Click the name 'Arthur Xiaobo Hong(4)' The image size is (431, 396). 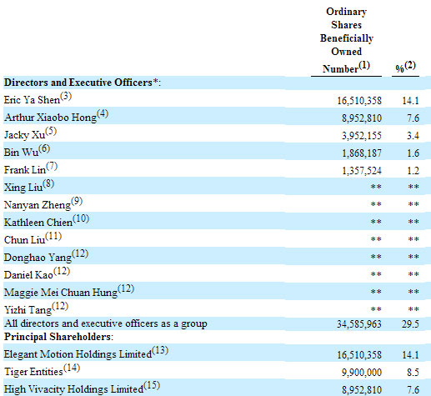click(56, 116)
